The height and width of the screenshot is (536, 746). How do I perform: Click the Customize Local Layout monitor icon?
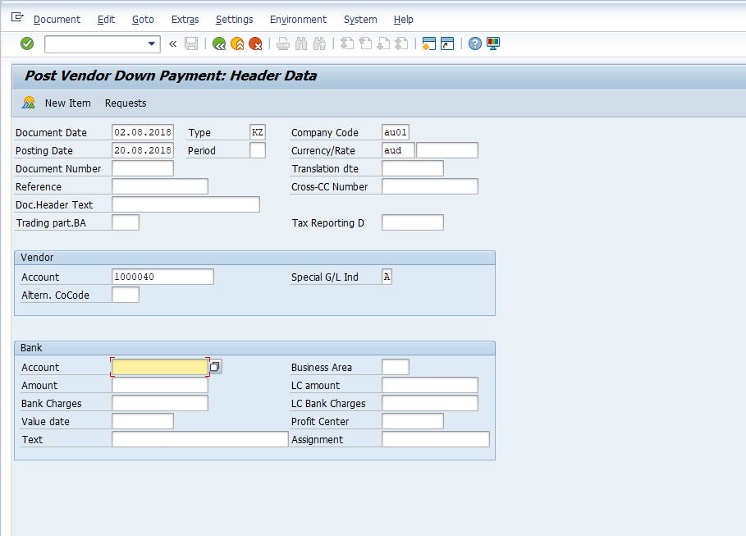[493, 44]
